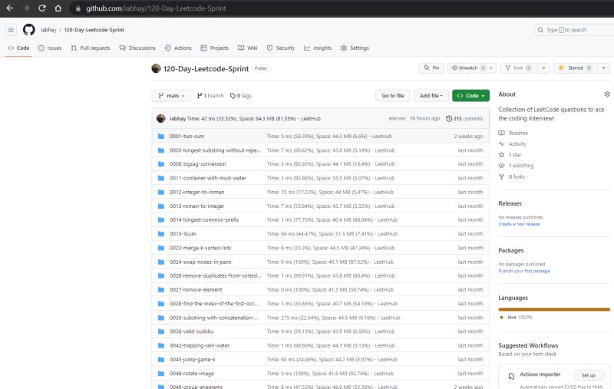Focus the browser address bar URL
This screenshot has height=389, width=614.
(x=156, y=8)
